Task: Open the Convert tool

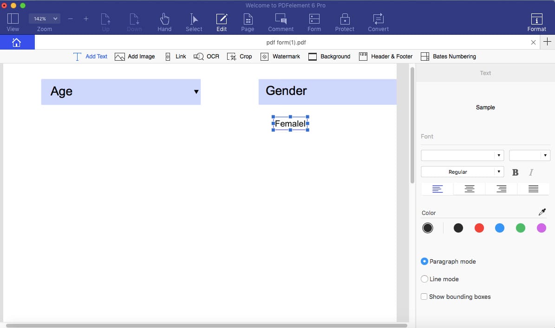Action: pos(378,22)
